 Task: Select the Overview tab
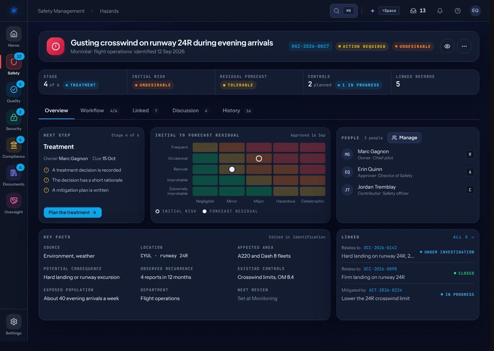[x=56, y=110]
